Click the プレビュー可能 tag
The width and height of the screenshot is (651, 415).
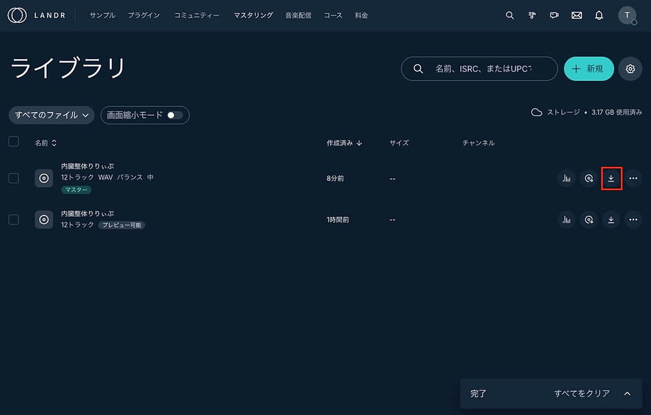pos(122,225)
